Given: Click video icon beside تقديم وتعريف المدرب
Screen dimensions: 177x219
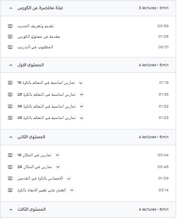Looking at the screenshot, I should 10,26.
